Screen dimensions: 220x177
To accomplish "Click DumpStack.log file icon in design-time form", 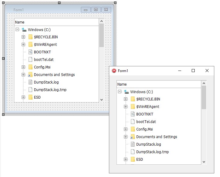I will pyautogui.click(x=30, y=82).
